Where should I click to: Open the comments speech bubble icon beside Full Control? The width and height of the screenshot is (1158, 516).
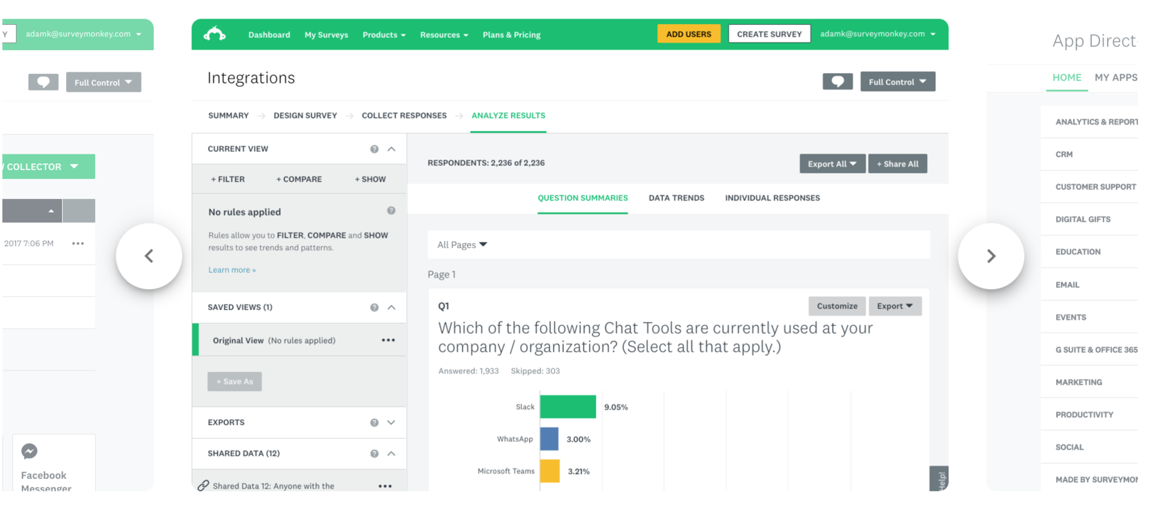click(x=837, y=81)
